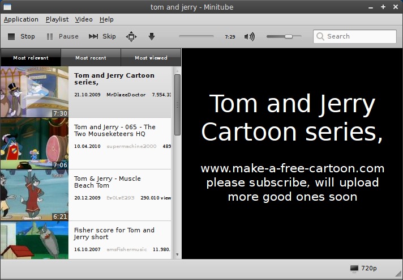Click the window menu icon in title bar
This screenshot has height=280, width=403.
[x=7, y=7]
